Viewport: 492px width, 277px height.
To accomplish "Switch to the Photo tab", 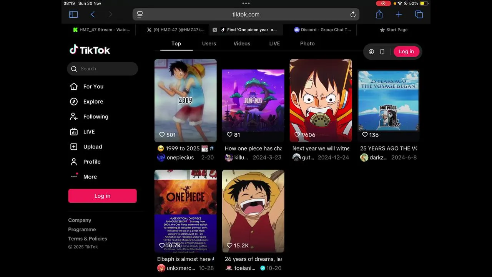I will [x=307, y=43].
